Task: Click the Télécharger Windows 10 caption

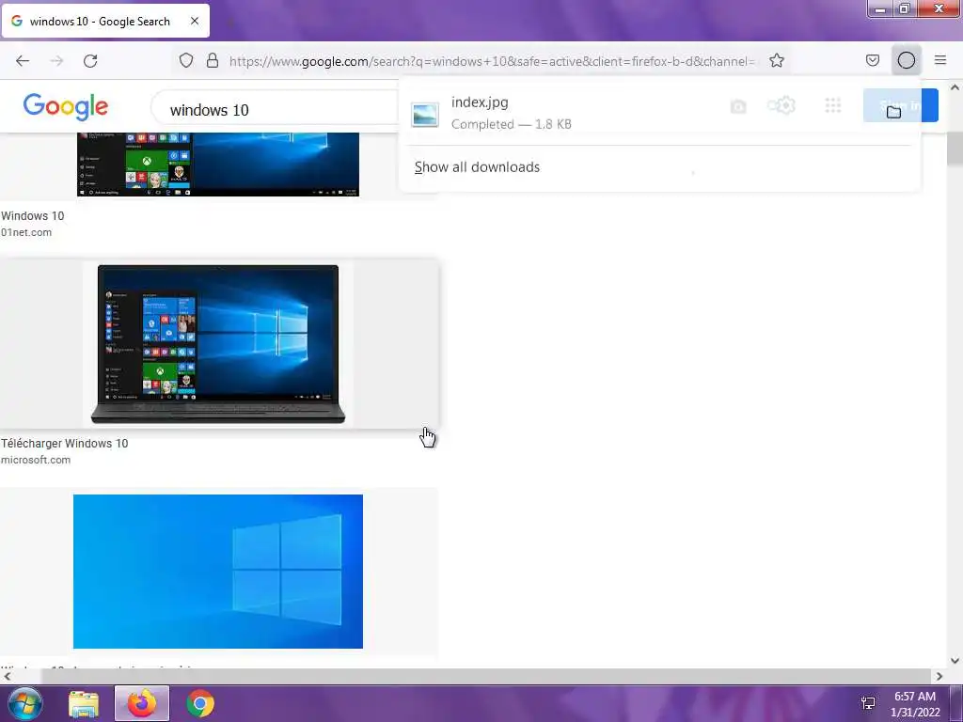Action: pyautogui.click(x=65, y=444)
